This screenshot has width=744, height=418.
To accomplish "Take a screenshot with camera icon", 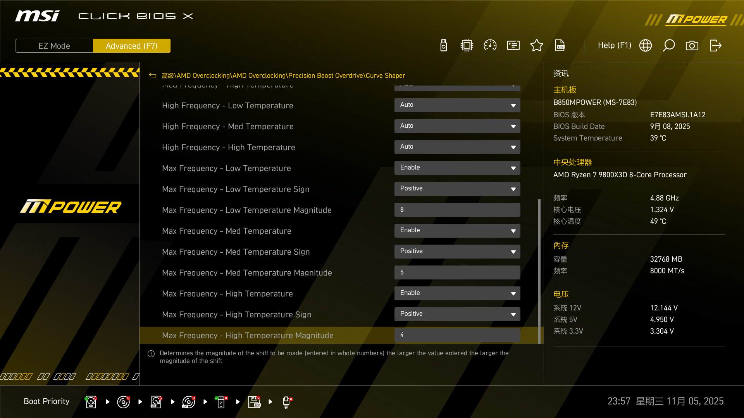I will tap(692, 46).
